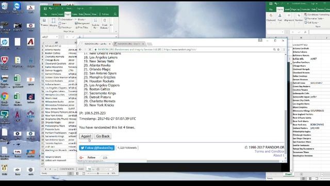This screenshot has height=186, width=330.
Task: Open Scale to Fit dropdown
Action: point(95,23)
